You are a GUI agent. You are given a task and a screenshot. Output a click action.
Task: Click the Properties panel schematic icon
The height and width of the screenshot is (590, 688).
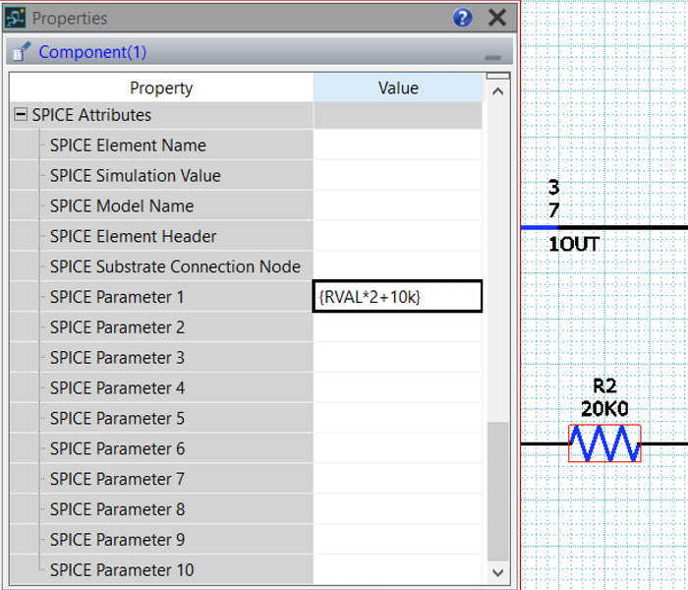tap(15, 18)
